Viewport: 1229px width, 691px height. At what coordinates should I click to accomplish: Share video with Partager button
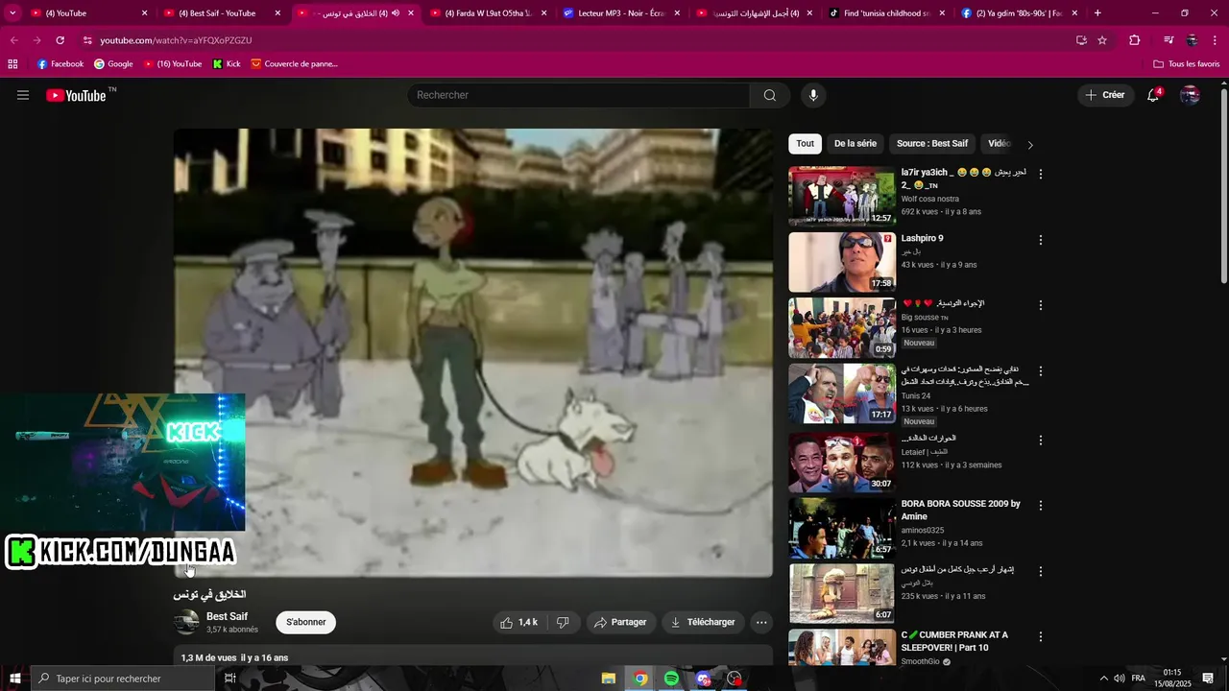[620, 622]
